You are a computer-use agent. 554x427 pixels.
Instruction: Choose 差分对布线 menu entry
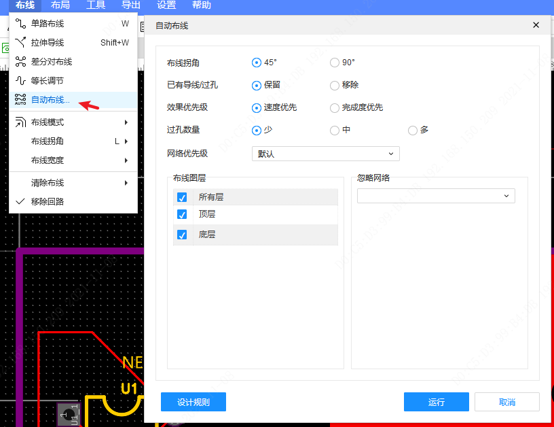[73, 62]
